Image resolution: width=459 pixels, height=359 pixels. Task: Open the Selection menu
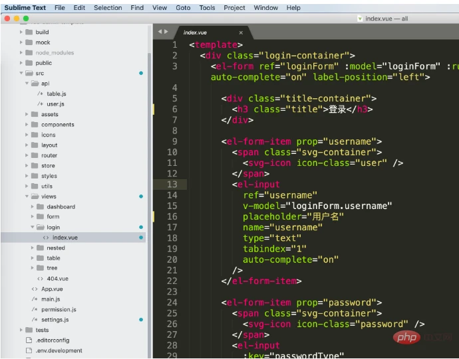point(108,8)
